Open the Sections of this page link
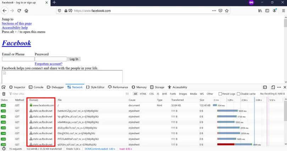Viewport: 287px width, 151px height. (x=17, y=23)
